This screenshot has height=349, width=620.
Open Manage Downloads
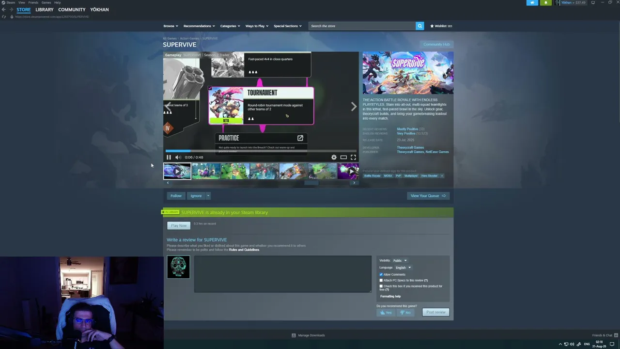point(308,335)
